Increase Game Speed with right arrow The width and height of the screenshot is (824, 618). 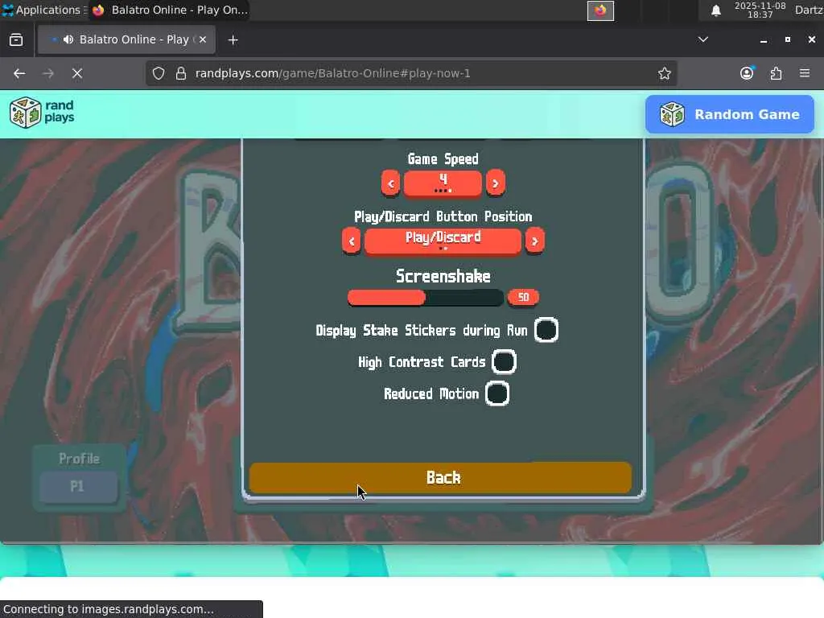[x=495, y=183]
